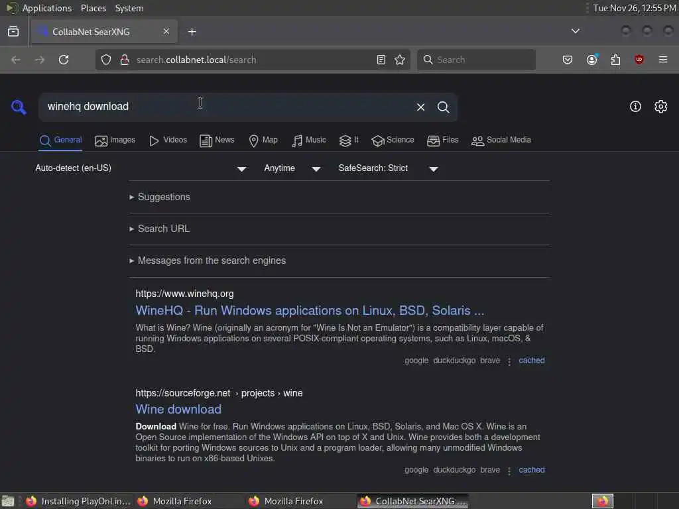Open Firefox View button
This screenshot has height=509, width=679.
13,32
